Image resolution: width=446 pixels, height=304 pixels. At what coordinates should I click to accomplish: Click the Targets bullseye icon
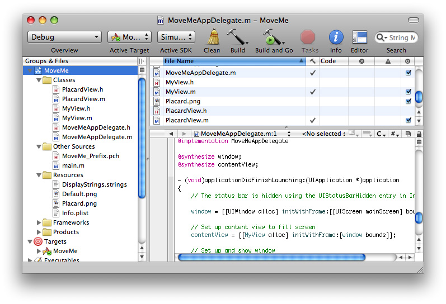coord(38,241)
